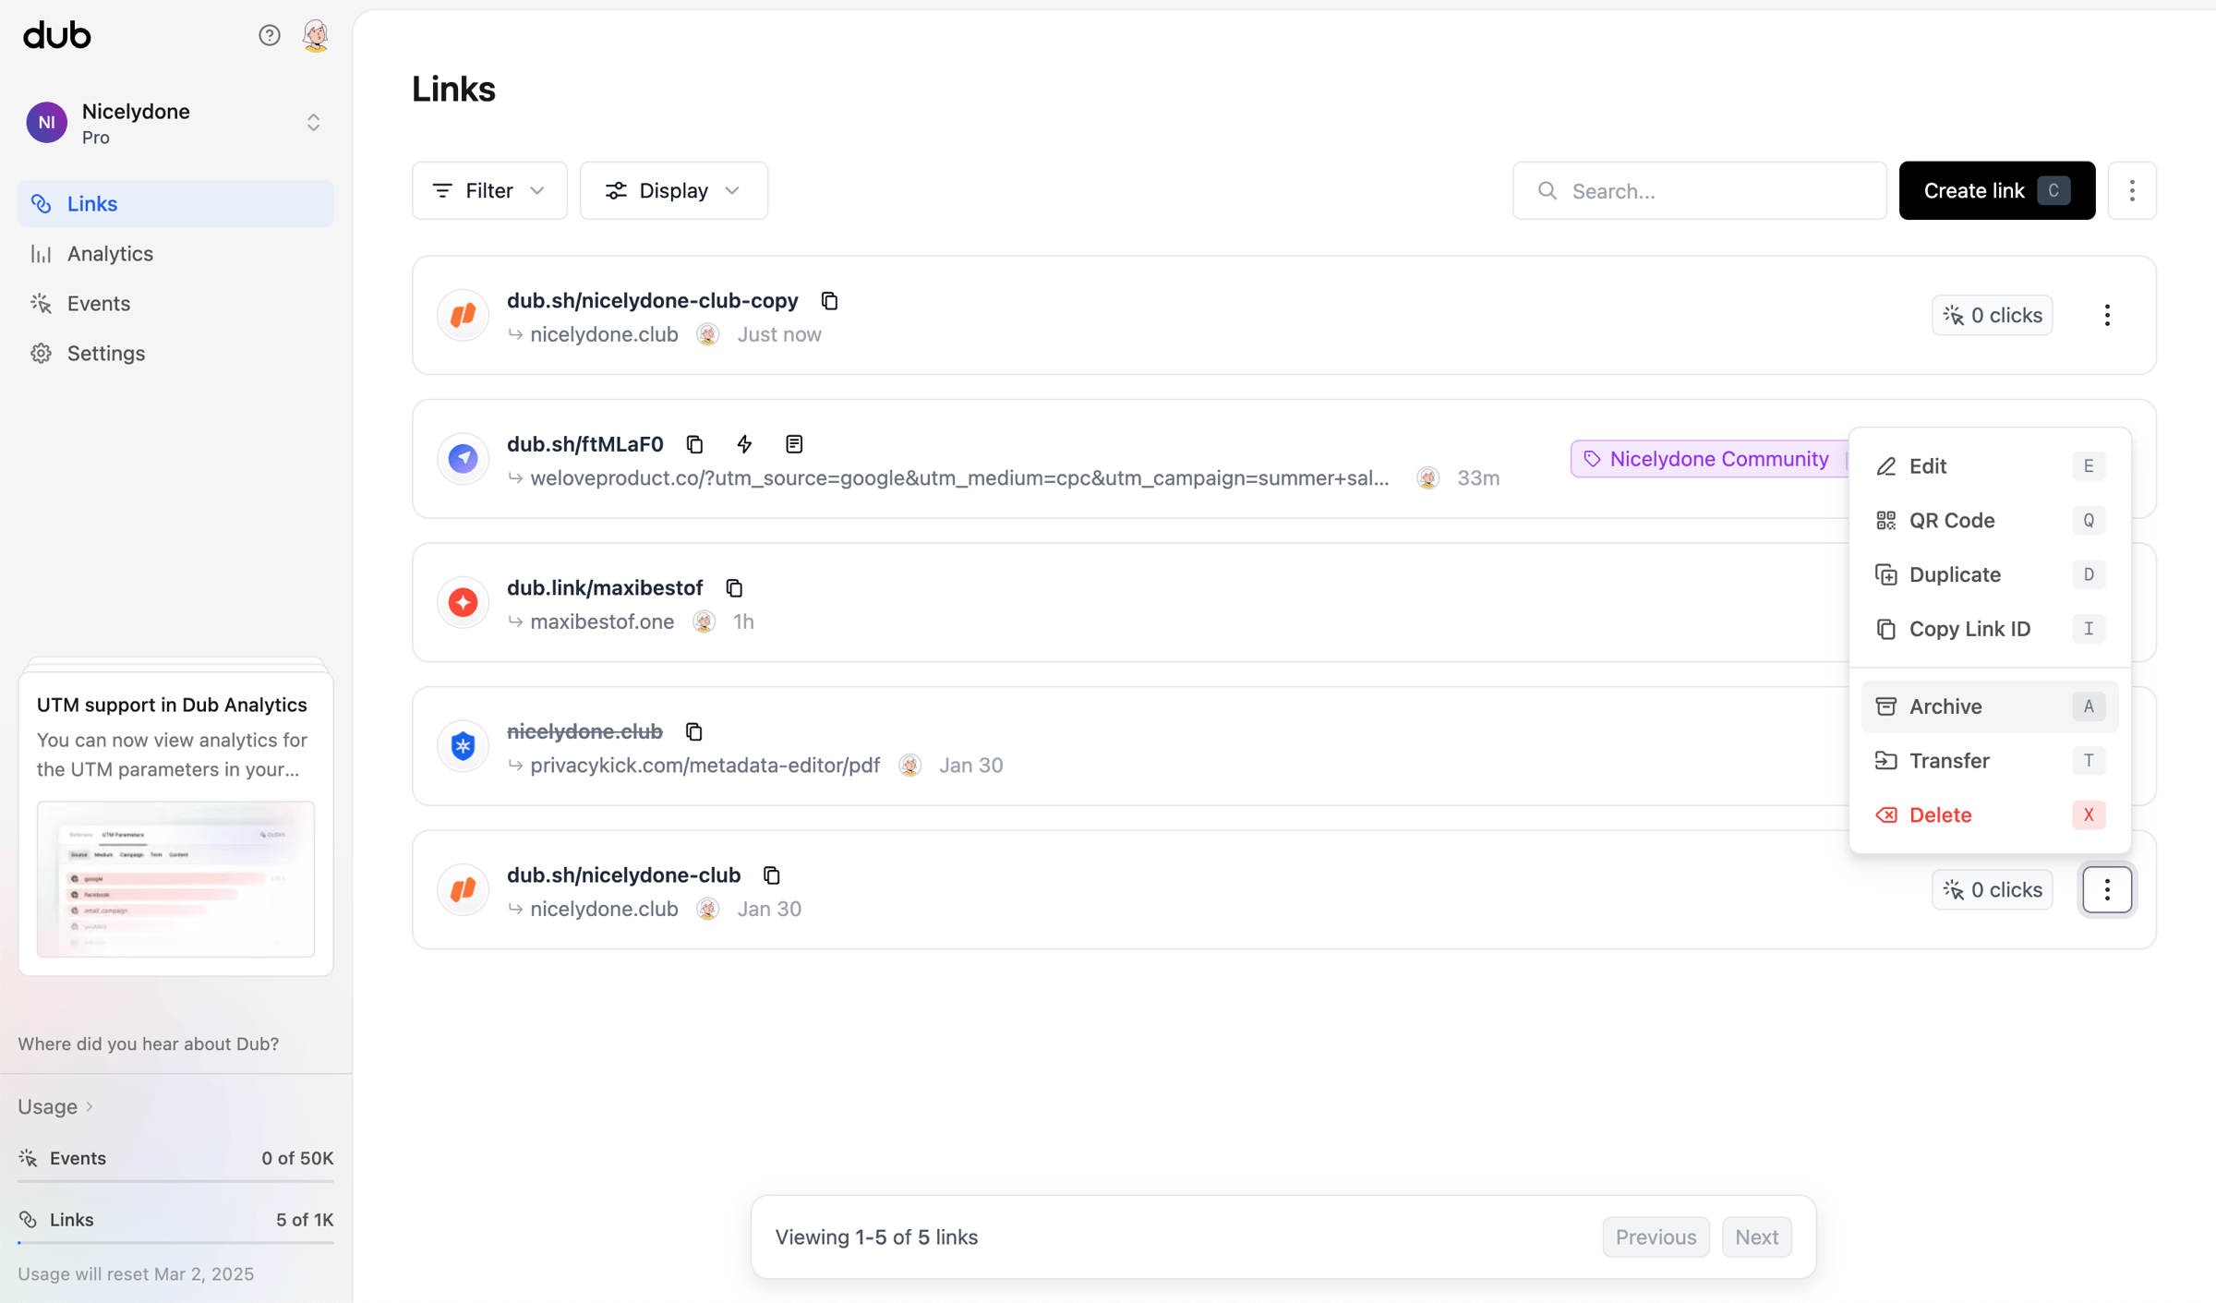Viewport: 2216px width, 1303px height.
Task: Select QR Code from the context menu
Action: tap(1989, 520)
